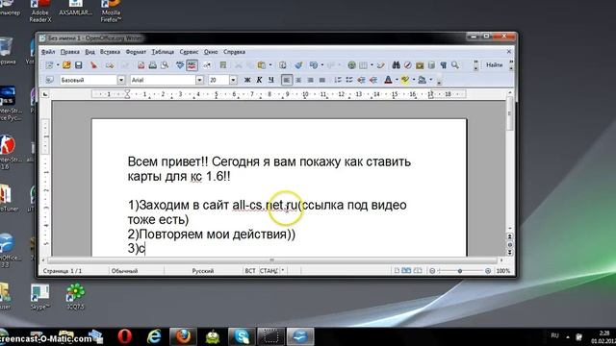Decrease paragraph indent

click(x=361, y=80)
